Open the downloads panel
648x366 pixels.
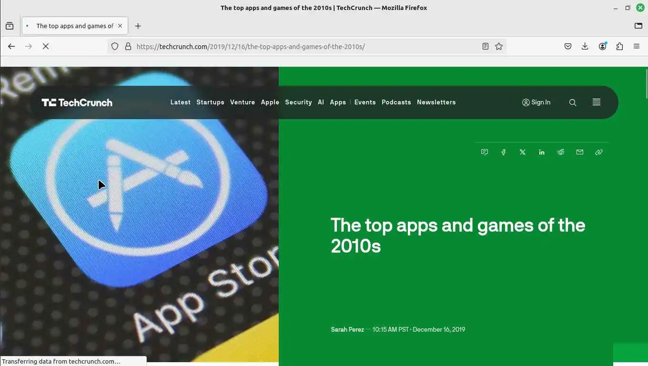[x=585, y=46]
